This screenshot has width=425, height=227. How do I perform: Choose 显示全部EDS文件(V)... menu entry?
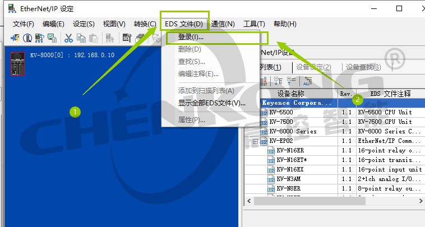point(211,103)
